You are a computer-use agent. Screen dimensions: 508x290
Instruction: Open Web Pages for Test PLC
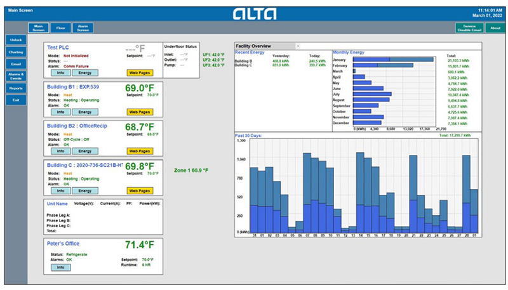(140, 73)
